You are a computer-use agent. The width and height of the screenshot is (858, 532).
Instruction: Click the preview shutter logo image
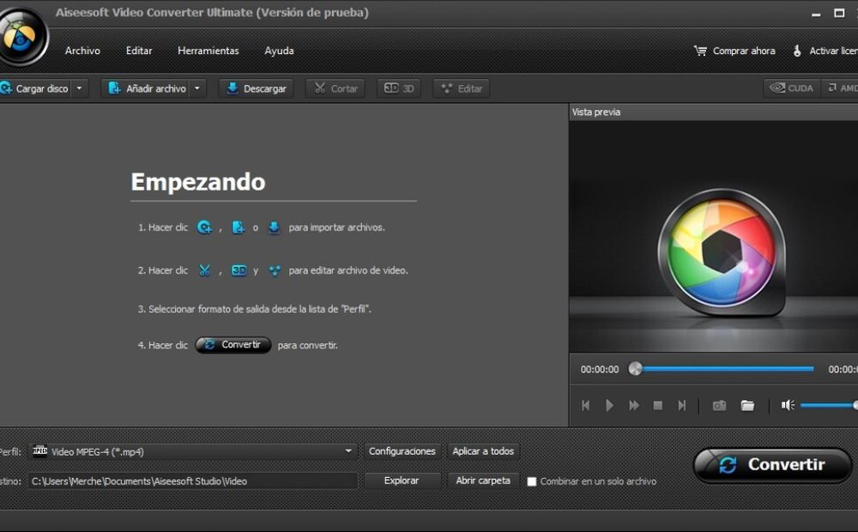722,253
